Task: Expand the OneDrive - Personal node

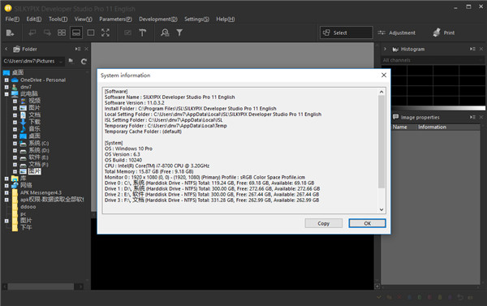Action: click(x=6, y=80)
